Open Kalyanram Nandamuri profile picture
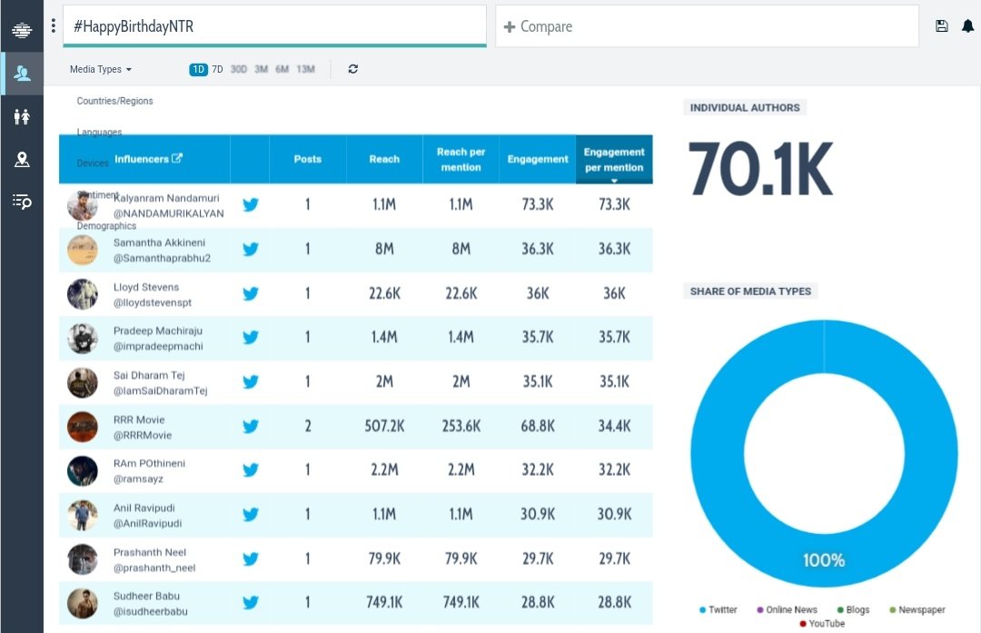Image resolution: width=981 pixels, height=633 pixels. click(83, 206)
